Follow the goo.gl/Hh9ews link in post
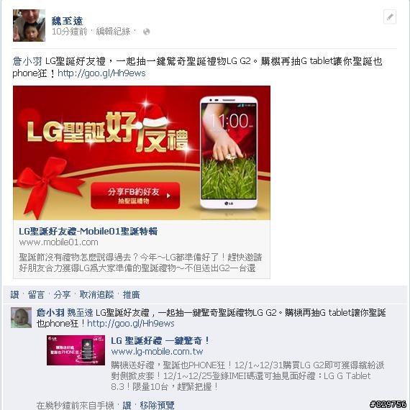The image size is (410, 410). (x=101, y=73)
